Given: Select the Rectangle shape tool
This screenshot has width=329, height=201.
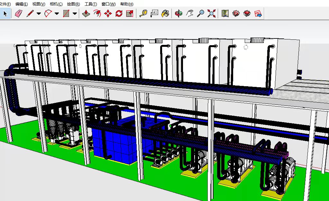Looking at the screenshot, I should click(66, 13).
